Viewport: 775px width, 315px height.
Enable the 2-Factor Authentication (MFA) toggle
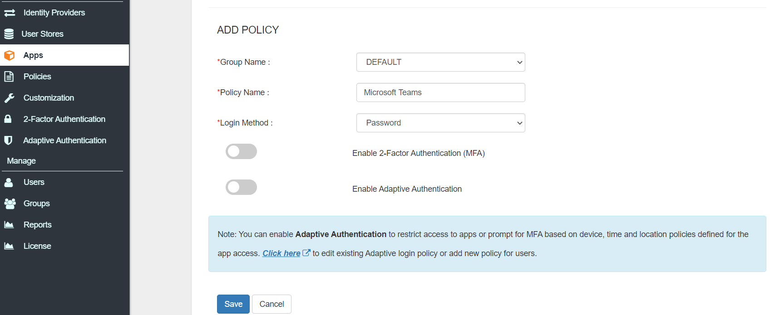tap(241, 151)
